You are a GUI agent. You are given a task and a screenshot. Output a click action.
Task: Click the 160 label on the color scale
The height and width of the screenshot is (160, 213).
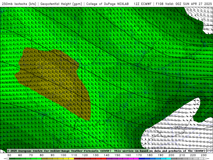(x=128, y=155)
